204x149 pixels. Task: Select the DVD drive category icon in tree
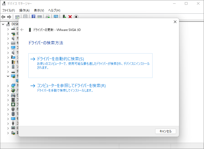coord(13,29)
